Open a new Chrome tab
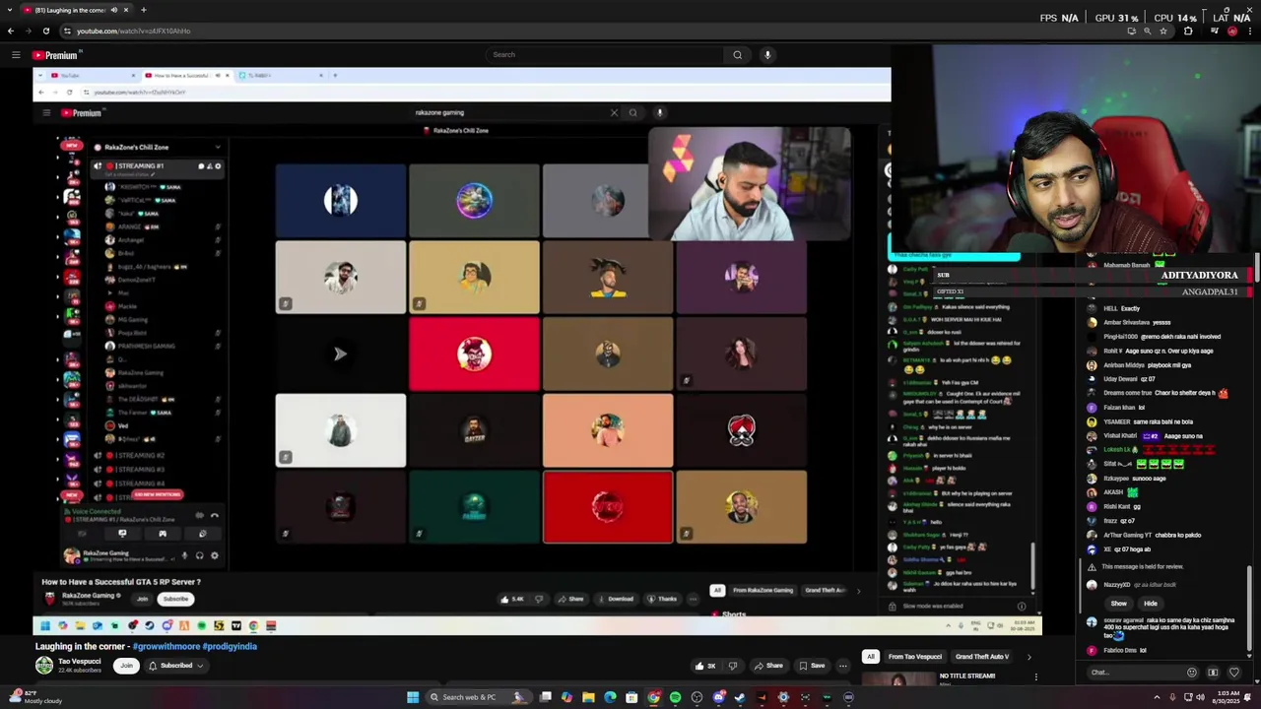This screenshot has width=1261, height=709. tap(144, 10)
